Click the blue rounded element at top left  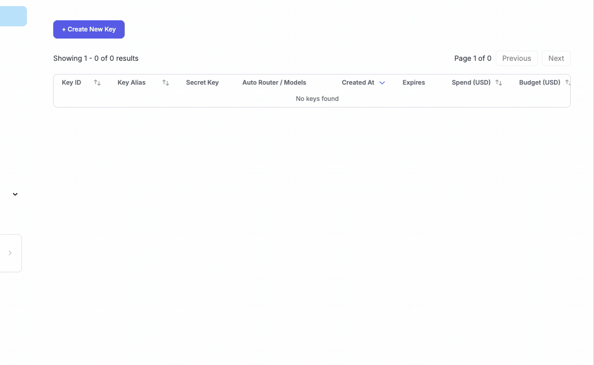(x=13, y=16)
